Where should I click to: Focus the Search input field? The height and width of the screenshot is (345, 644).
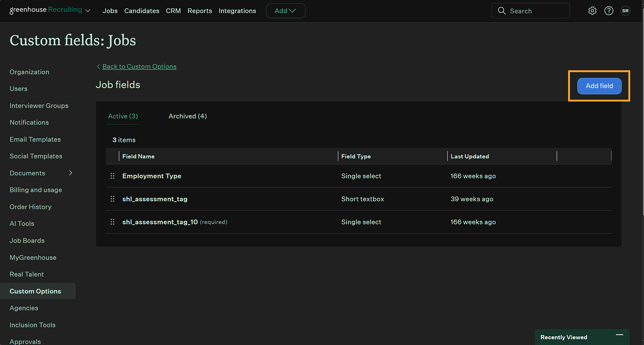(x=531, y=11)
